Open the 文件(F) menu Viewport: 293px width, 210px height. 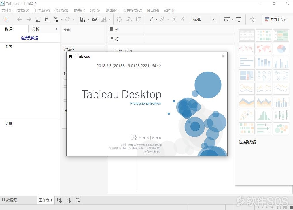coord(7,10)
